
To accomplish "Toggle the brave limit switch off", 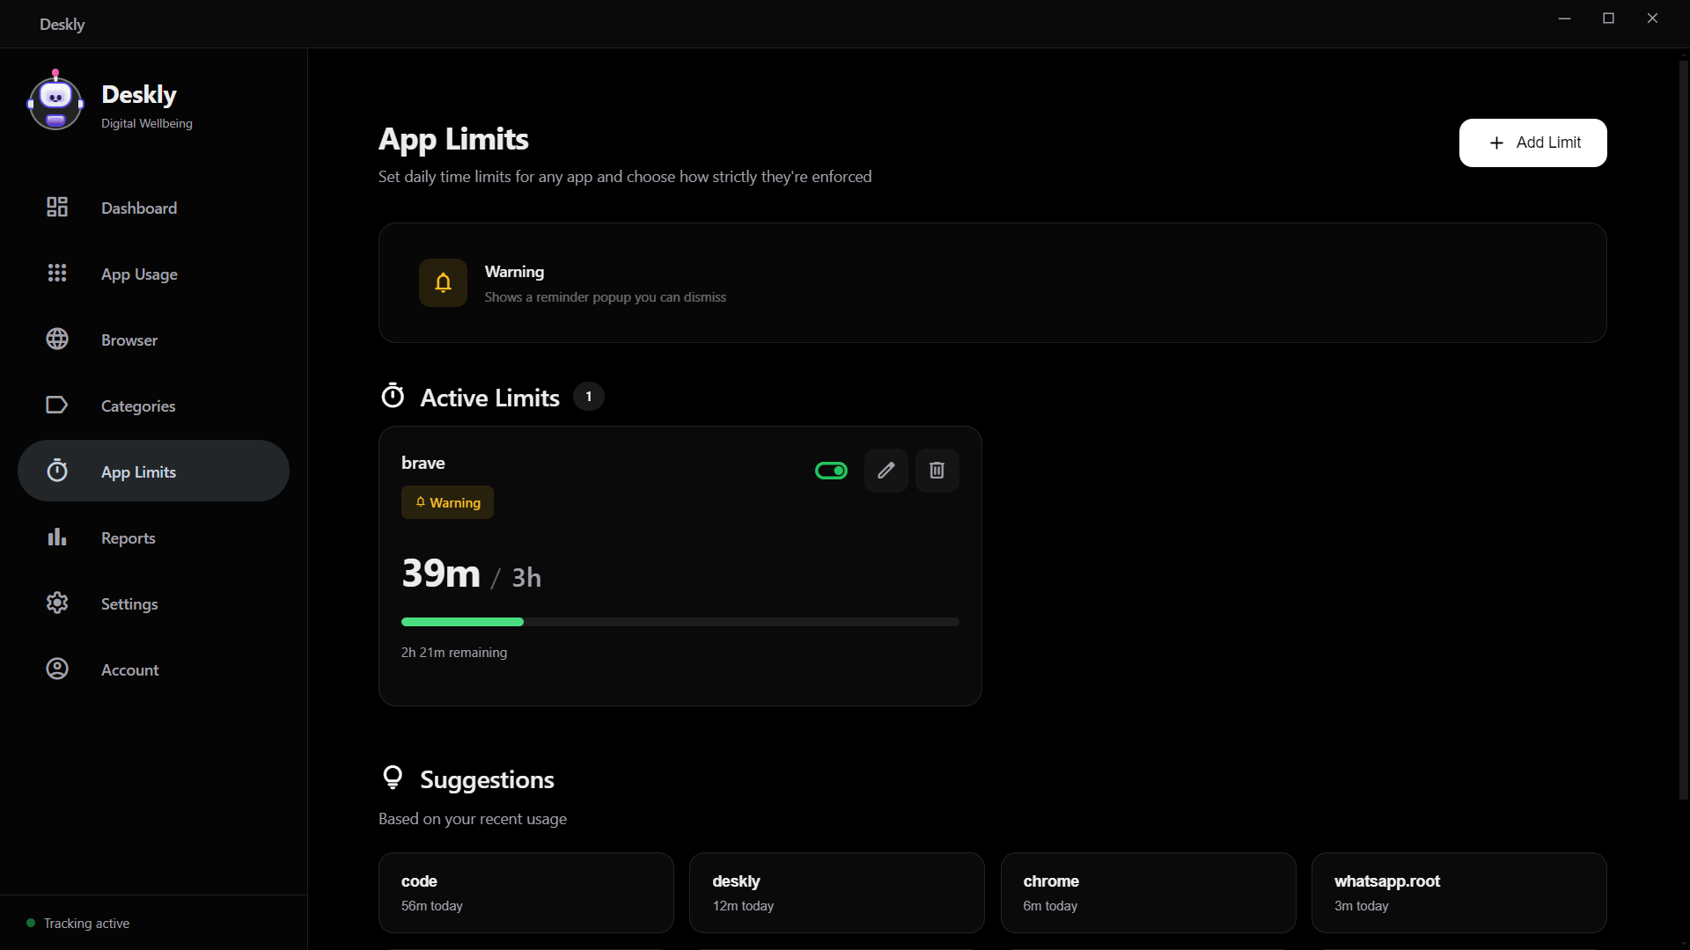I will pyautogui.click(x=831, y=471).
